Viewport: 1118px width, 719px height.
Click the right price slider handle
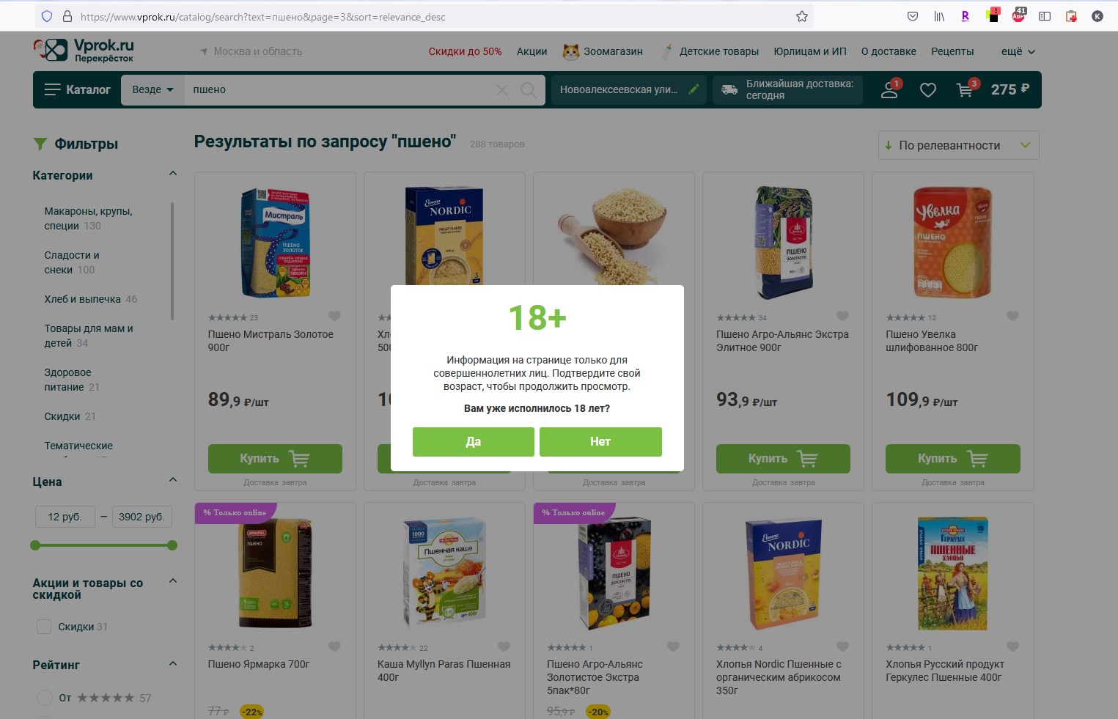click(x=172, y=545)
